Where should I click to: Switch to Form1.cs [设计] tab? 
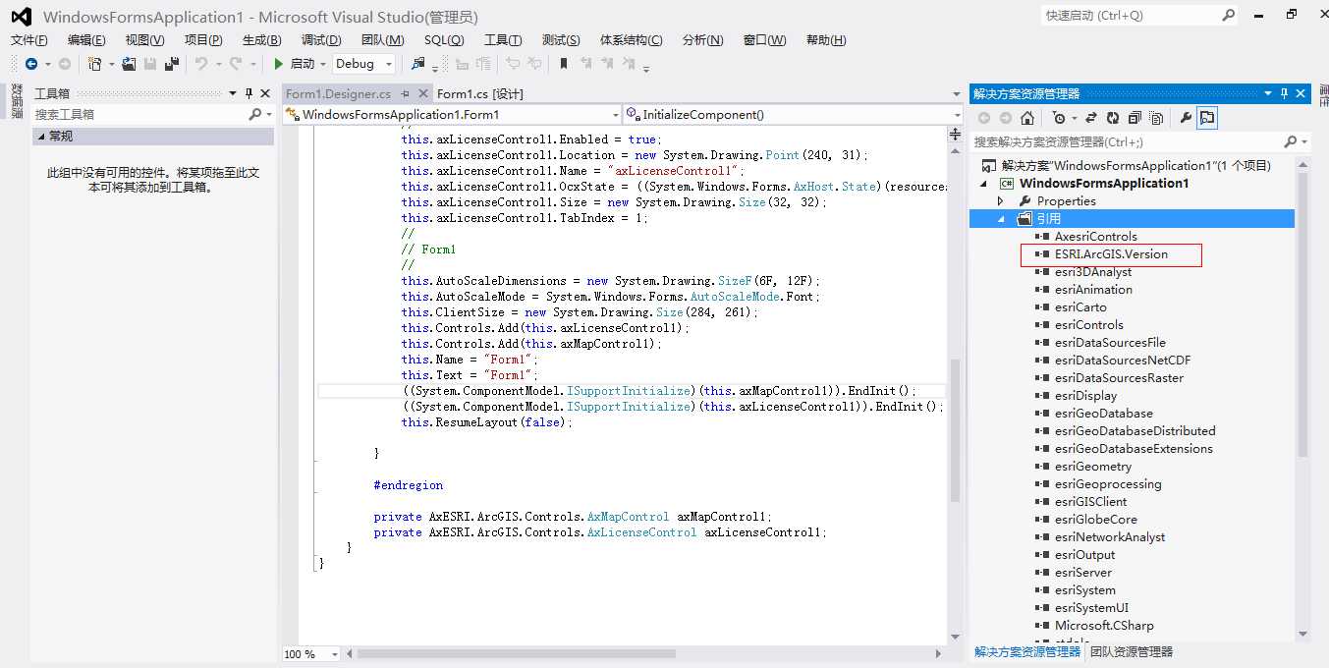[479, 94]
